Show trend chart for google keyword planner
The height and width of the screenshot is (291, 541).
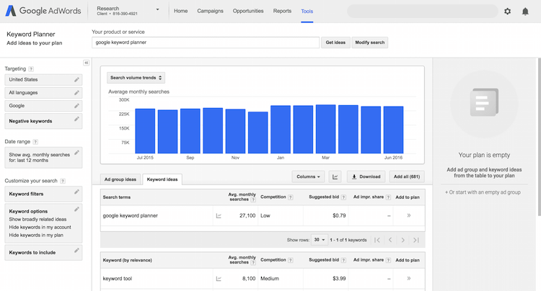click(x=219, y=216)
